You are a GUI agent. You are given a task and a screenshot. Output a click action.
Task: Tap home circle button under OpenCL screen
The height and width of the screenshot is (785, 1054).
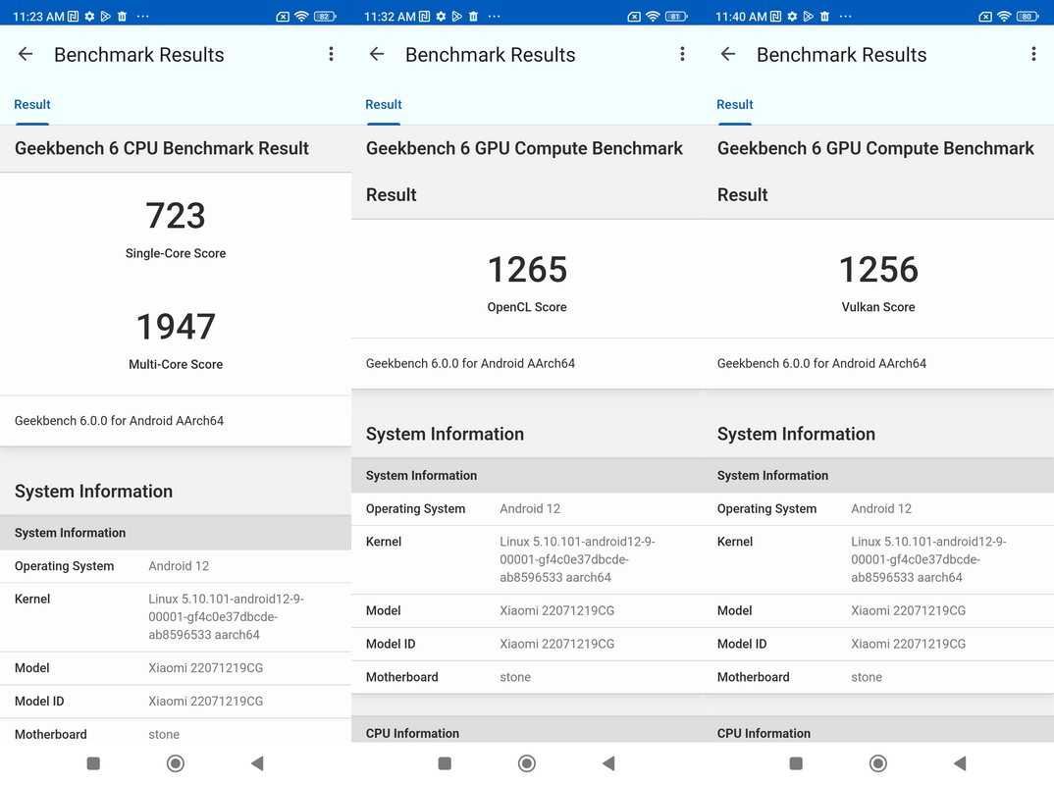(527, 763)
